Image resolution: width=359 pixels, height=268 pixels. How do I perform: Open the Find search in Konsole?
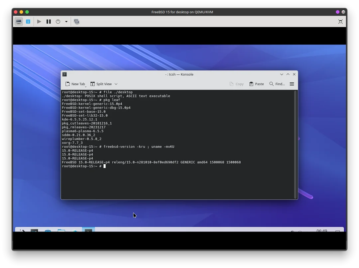(277, 84)
